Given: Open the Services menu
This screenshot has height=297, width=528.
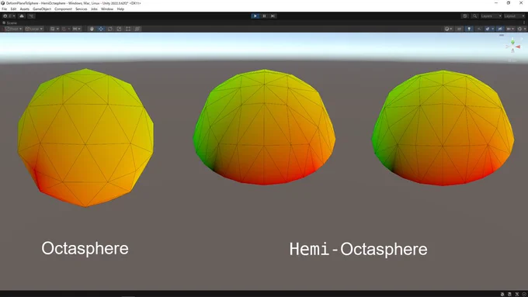Looking at the screenshot, I should (82, 9).
